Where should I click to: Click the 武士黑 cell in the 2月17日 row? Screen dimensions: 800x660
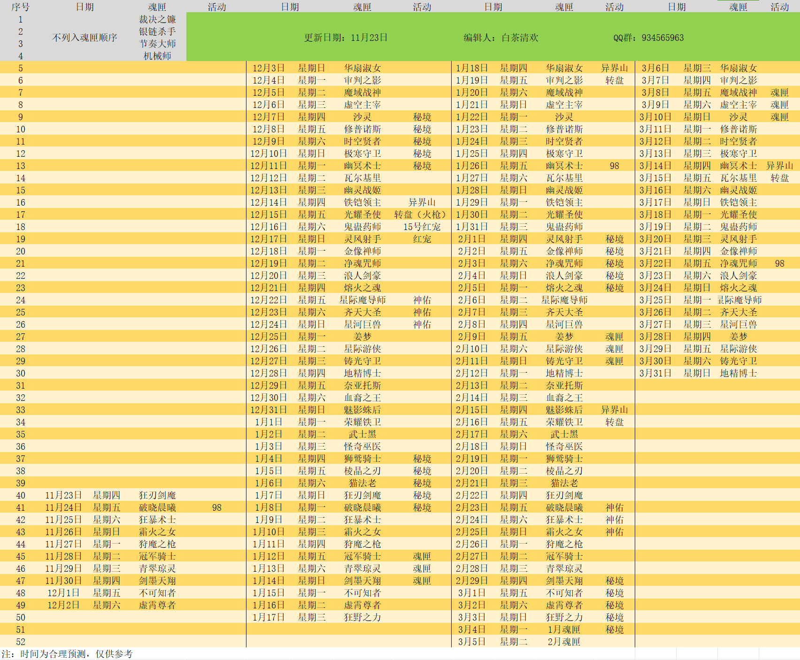(564, 434)
